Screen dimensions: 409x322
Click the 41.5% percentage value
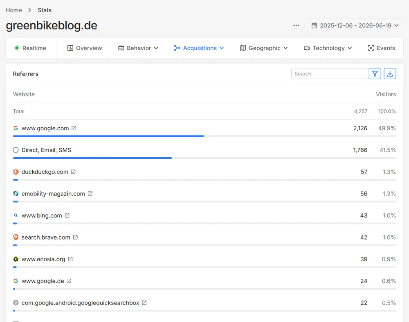pos(388,150)
